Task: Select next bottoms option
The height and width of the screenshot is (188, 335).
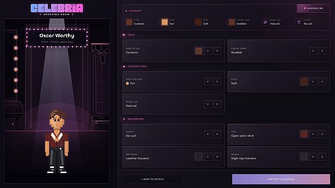Action: pyautogui.click(x=217, y=157)
